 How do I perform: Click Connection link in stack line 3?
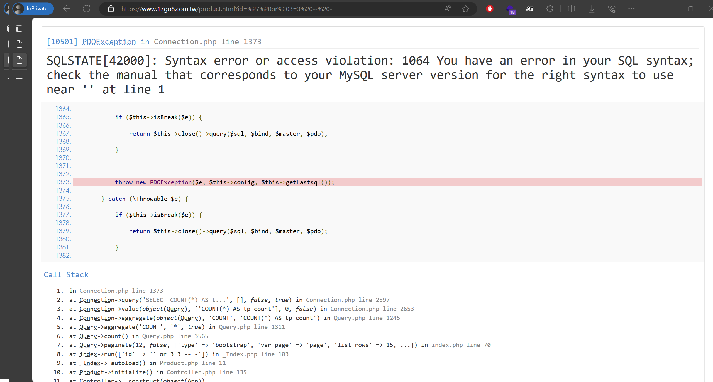[97, 309]
